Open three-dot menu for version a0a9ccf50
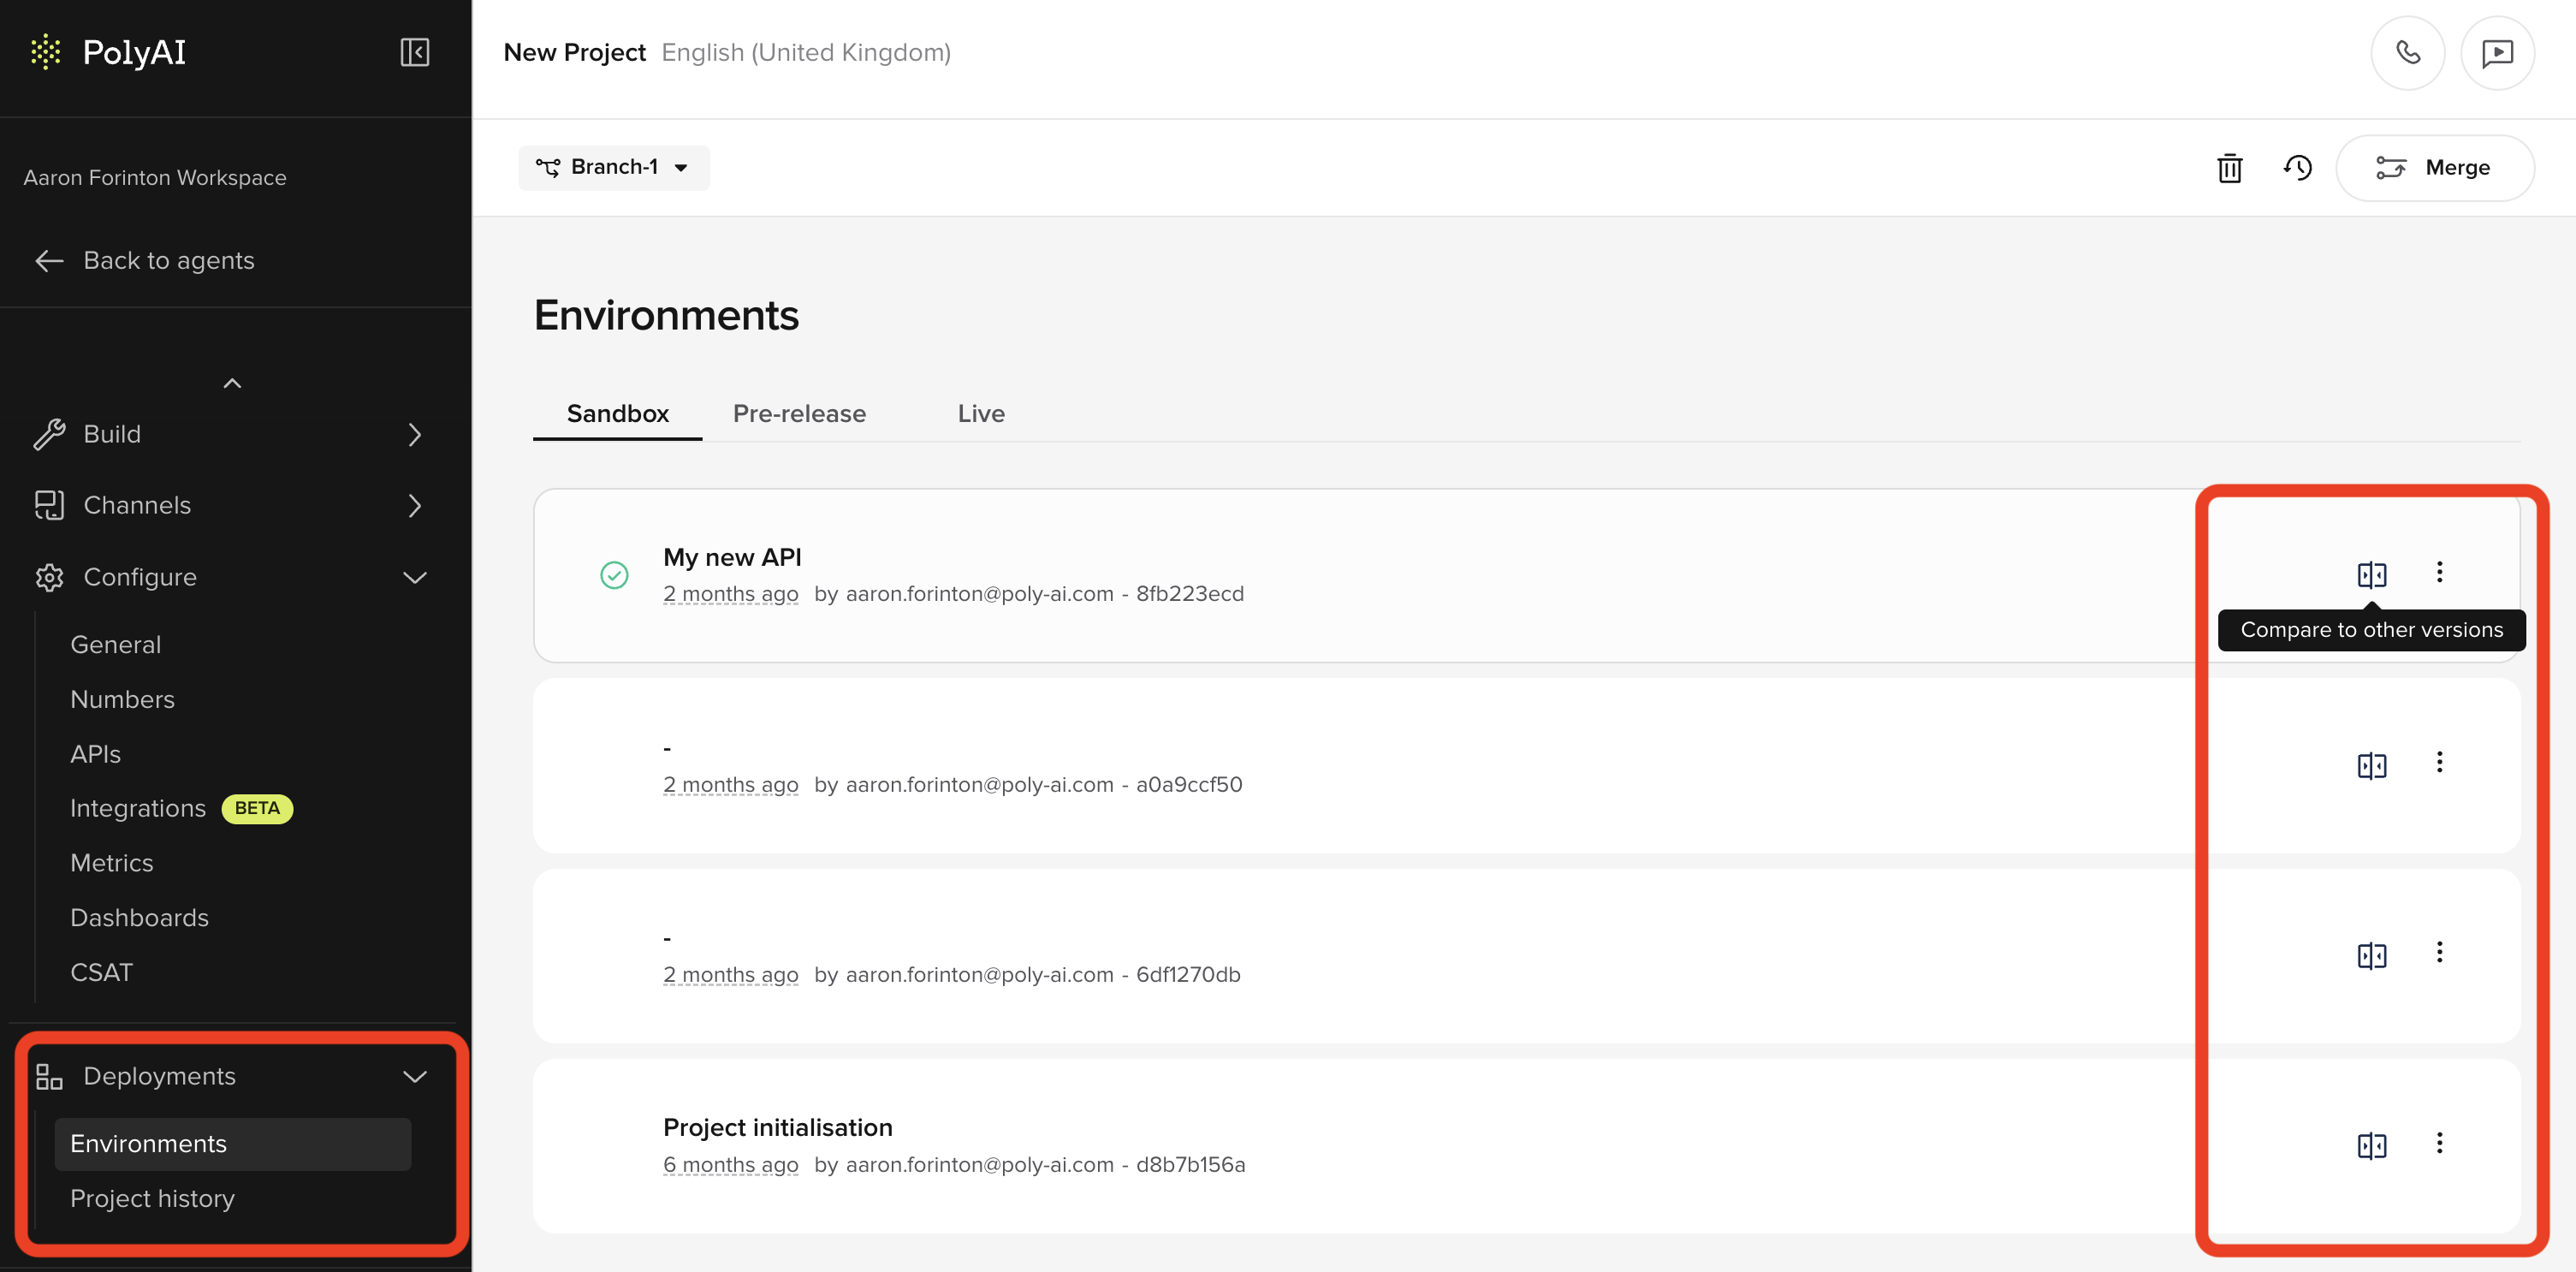The width and height of the screenshot is (2576, 1272). pos(2439,763)
